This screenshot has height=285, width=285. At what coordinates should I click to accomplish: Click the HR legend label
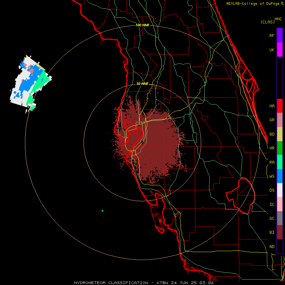click(x=272, y=148)
